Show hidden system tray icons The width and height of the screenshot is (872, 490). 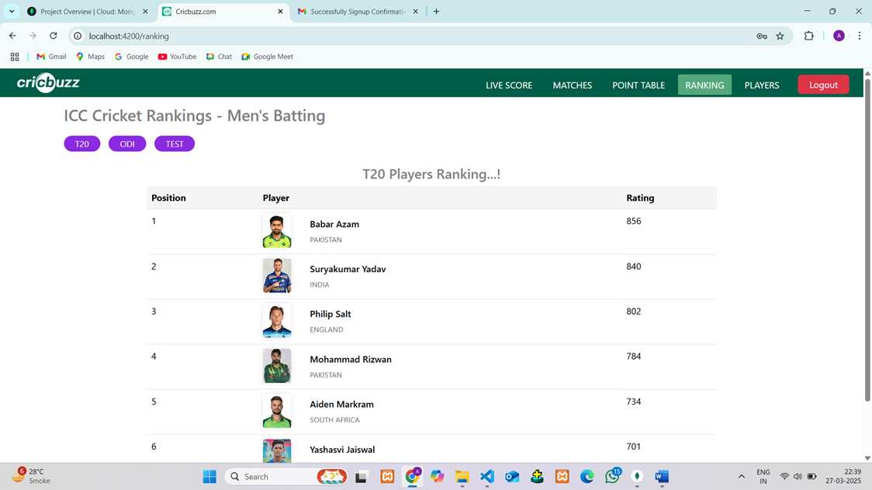pyautogui.click(x=741, y=477)
